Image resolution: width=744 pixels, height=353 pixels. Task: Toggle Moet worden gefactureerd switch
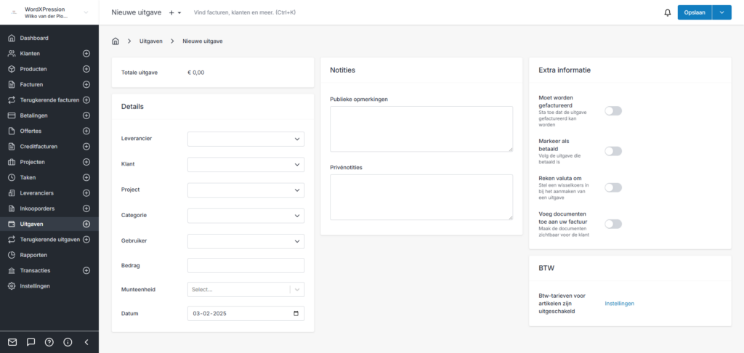pyautogui.click(x=613, y=111)
